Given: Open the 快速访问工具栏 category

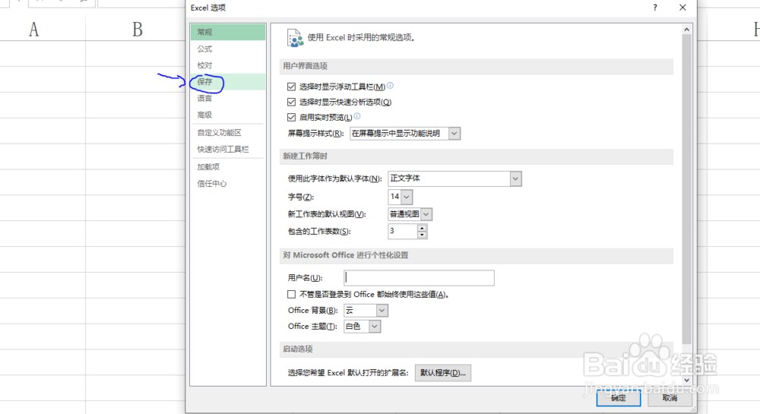Looking at the screenshot, I should click(227, 149).
